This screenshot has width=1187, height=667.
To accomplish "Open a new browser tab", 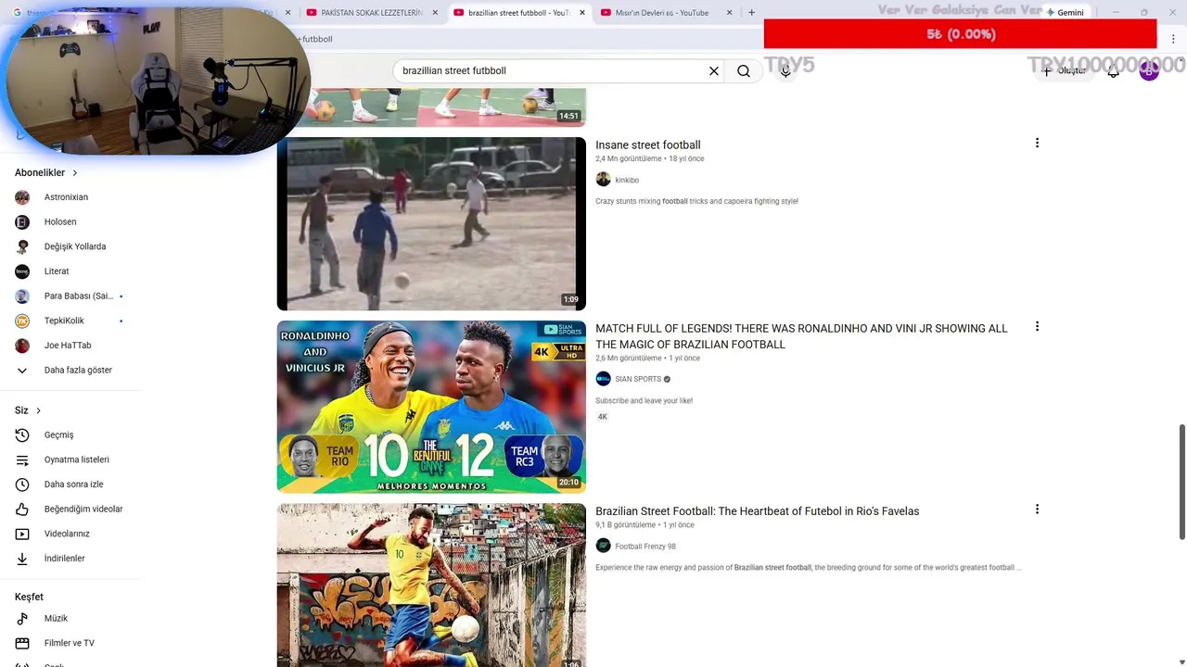I will click(x=751, y=13).
